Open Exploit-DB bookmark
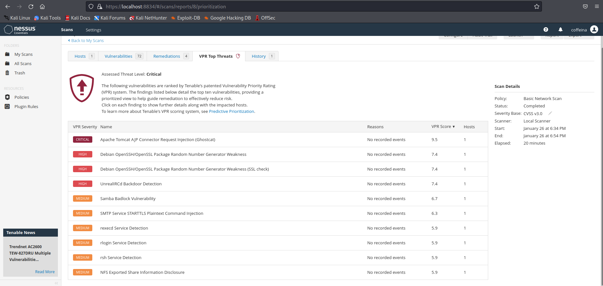The height and width of the screenshot is (286, 603). (x=186, y=18)
